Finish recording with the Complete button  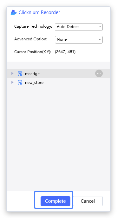click(55, 201)
